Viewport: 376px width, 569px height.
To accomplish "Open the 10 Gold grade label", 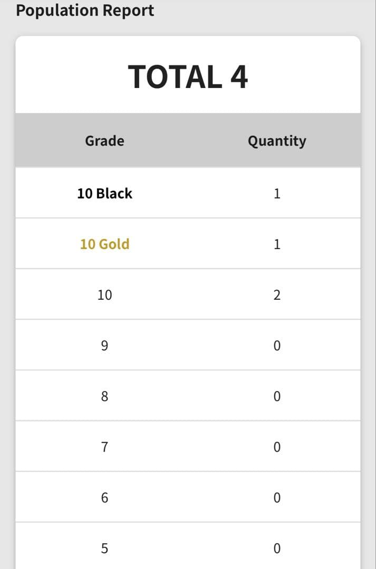I will coord(104,244).
